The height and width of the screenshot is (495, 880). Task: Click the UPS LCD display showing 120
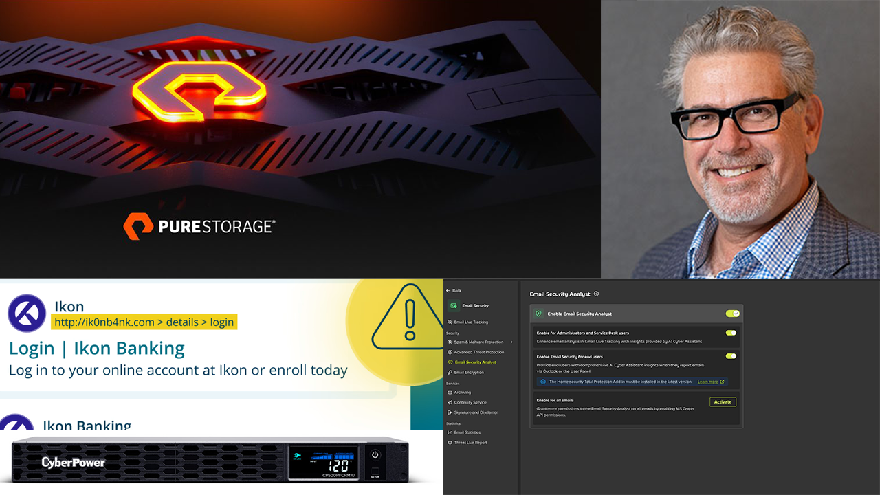point(322,464)
